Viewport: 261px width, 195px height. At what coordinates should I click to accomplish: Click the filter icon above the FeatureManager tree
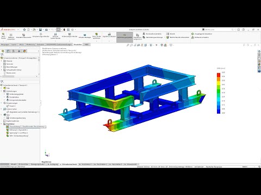pos(2,55)
